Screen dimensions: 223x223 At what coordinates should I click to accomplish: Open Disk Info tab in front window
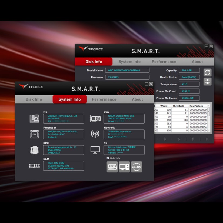tap(34, 99)
